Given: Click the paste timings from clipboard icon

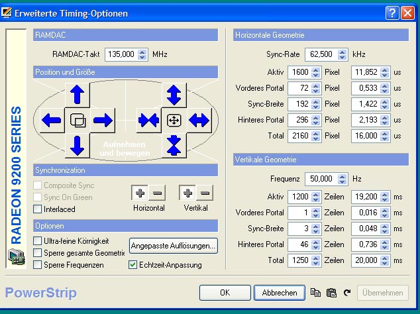Looking at the screenshot, I should 332,292.
